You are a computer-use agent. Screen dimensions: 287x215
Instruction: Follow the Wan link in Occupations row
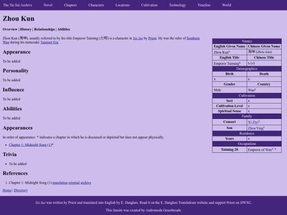point(268,150)
